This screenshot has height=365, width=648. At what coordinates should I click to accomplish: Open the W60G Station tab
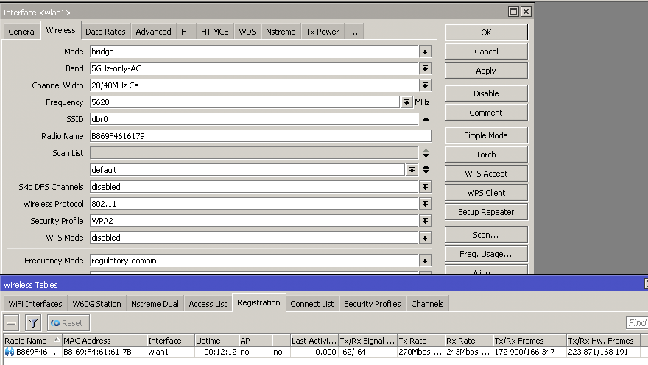(96, 304)
